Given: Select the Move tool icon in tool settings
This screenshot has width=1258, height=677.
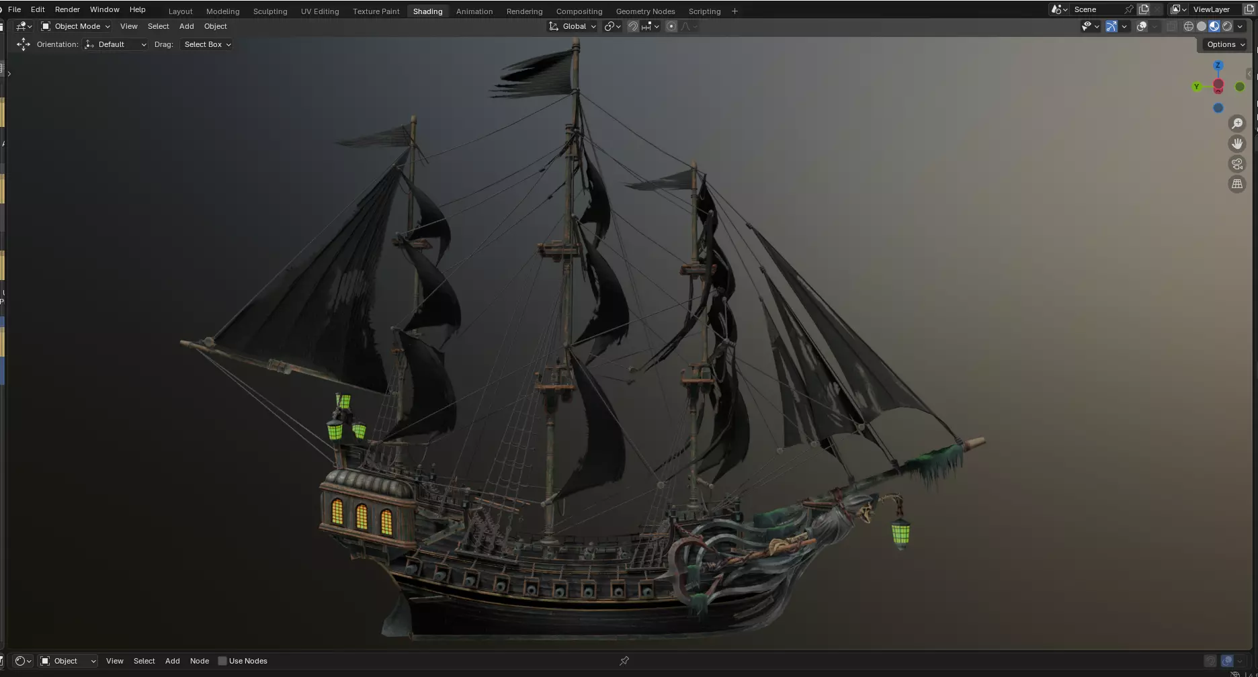Looking at the screenshot, I should click(x=24, y=44).
